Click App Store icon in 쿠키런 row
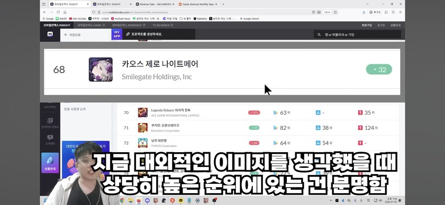 318,128
